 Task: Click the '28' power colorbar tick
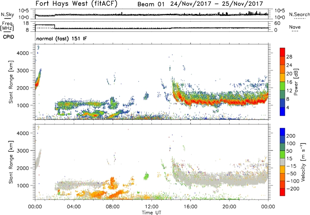click(x=289, y=57)
